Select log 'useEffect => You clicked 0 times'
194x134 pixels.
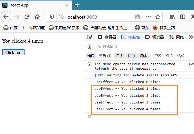click(127, 82)
